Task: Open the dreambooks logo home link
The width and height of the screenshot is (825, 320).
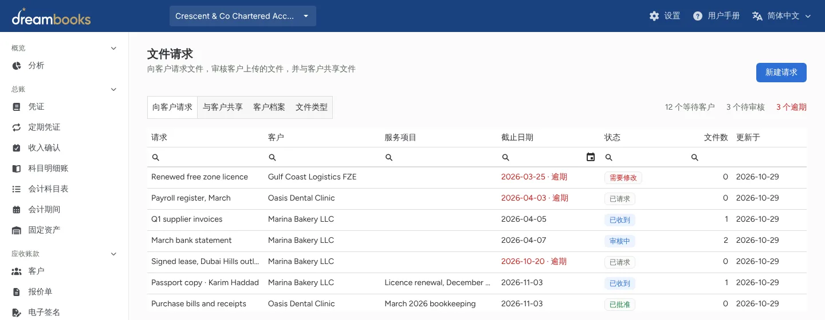Action: 51,17
